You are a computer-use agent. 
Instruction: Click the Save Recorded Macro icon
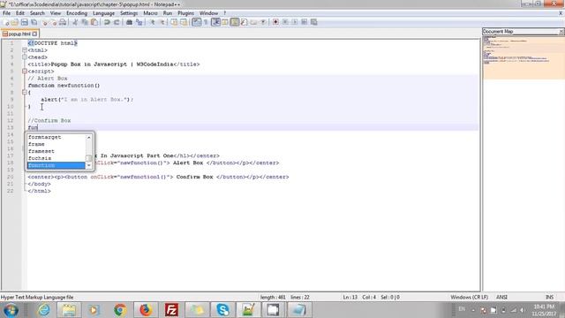[x=314, y=22]
